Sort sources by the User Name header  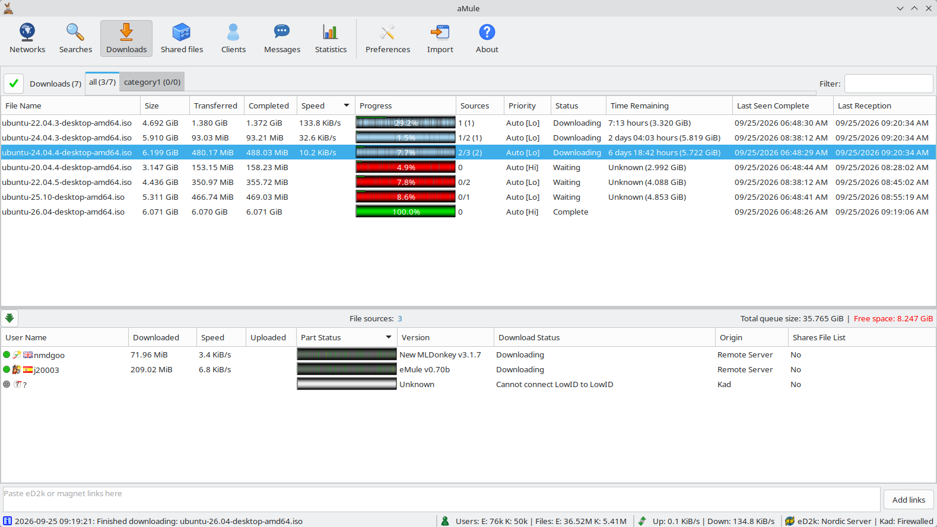(x=65, y=337)
